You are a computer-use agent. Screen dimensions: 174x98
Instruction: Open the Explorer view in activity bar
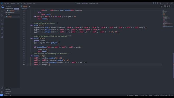point(2,7)
